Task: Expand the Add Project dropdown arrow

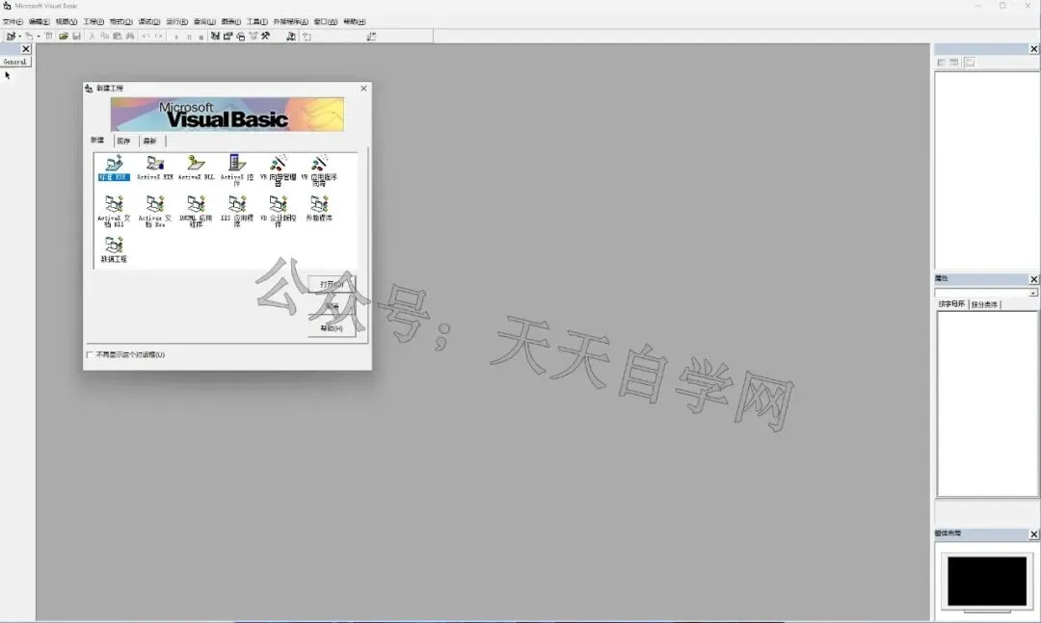Action: click(x=19, y=37)
